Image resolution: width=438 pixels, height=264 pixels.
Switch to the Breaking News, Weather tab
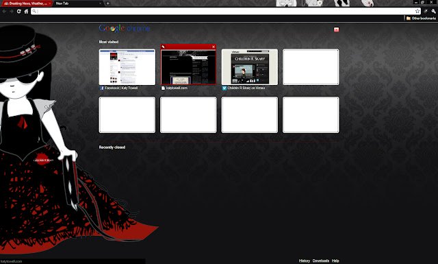(x=26, y=3)
